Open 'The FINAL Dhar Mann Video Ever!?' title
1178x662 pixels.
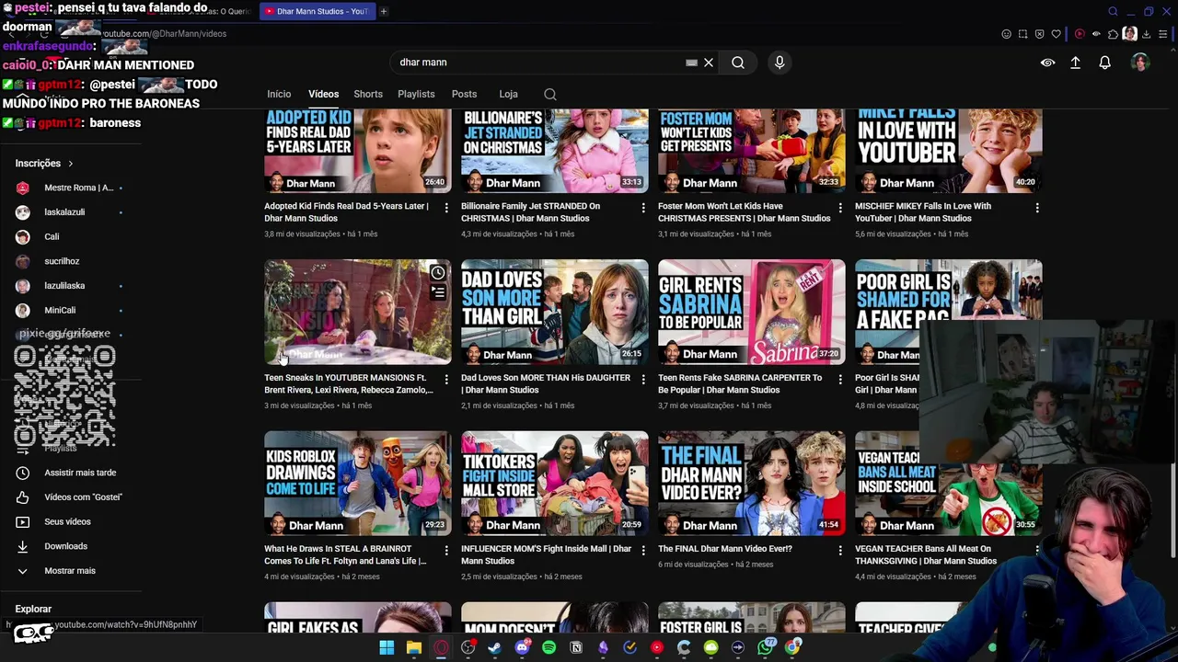pos(725,549)
